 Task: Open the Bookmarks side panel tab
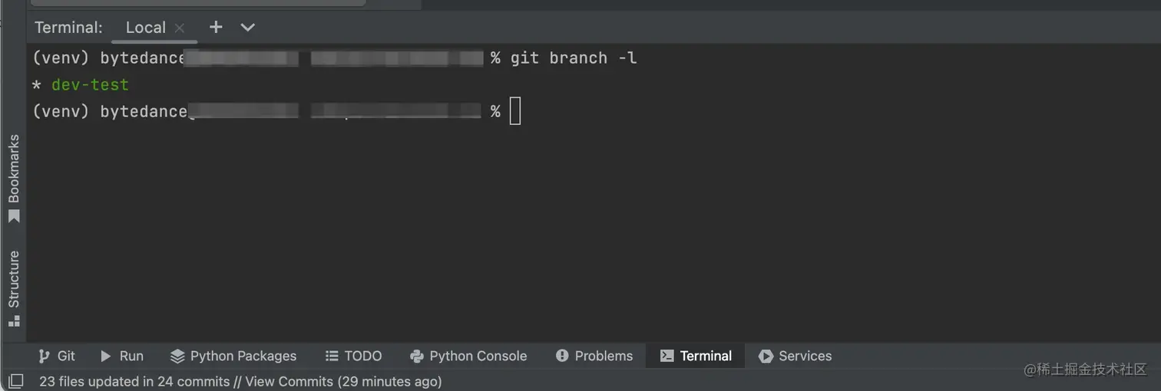pyautogui.click(x=14, y=176)
